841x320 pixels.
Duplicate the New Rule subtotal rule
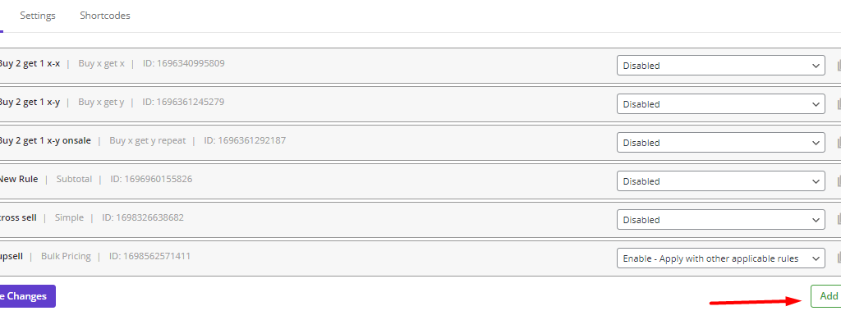pos(839,181)
